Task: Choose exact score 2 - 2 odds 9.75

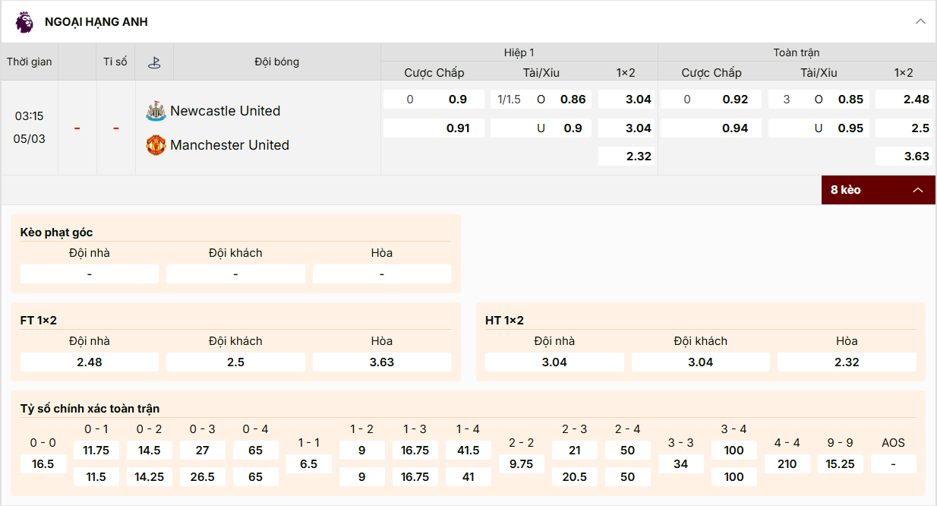Action: (522, 463)
